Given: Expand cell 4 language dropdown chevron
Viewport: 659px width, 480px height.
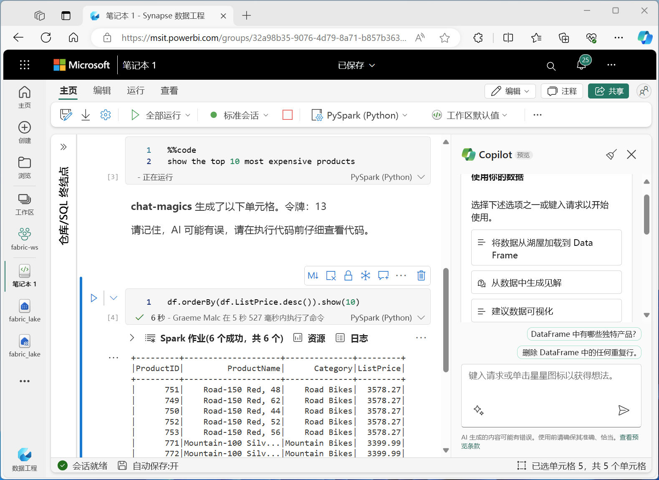Looking at the screenshot, I should pos(421,318).
